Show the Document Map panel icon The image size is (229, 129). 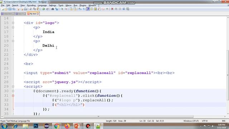(x=96, y=9)
